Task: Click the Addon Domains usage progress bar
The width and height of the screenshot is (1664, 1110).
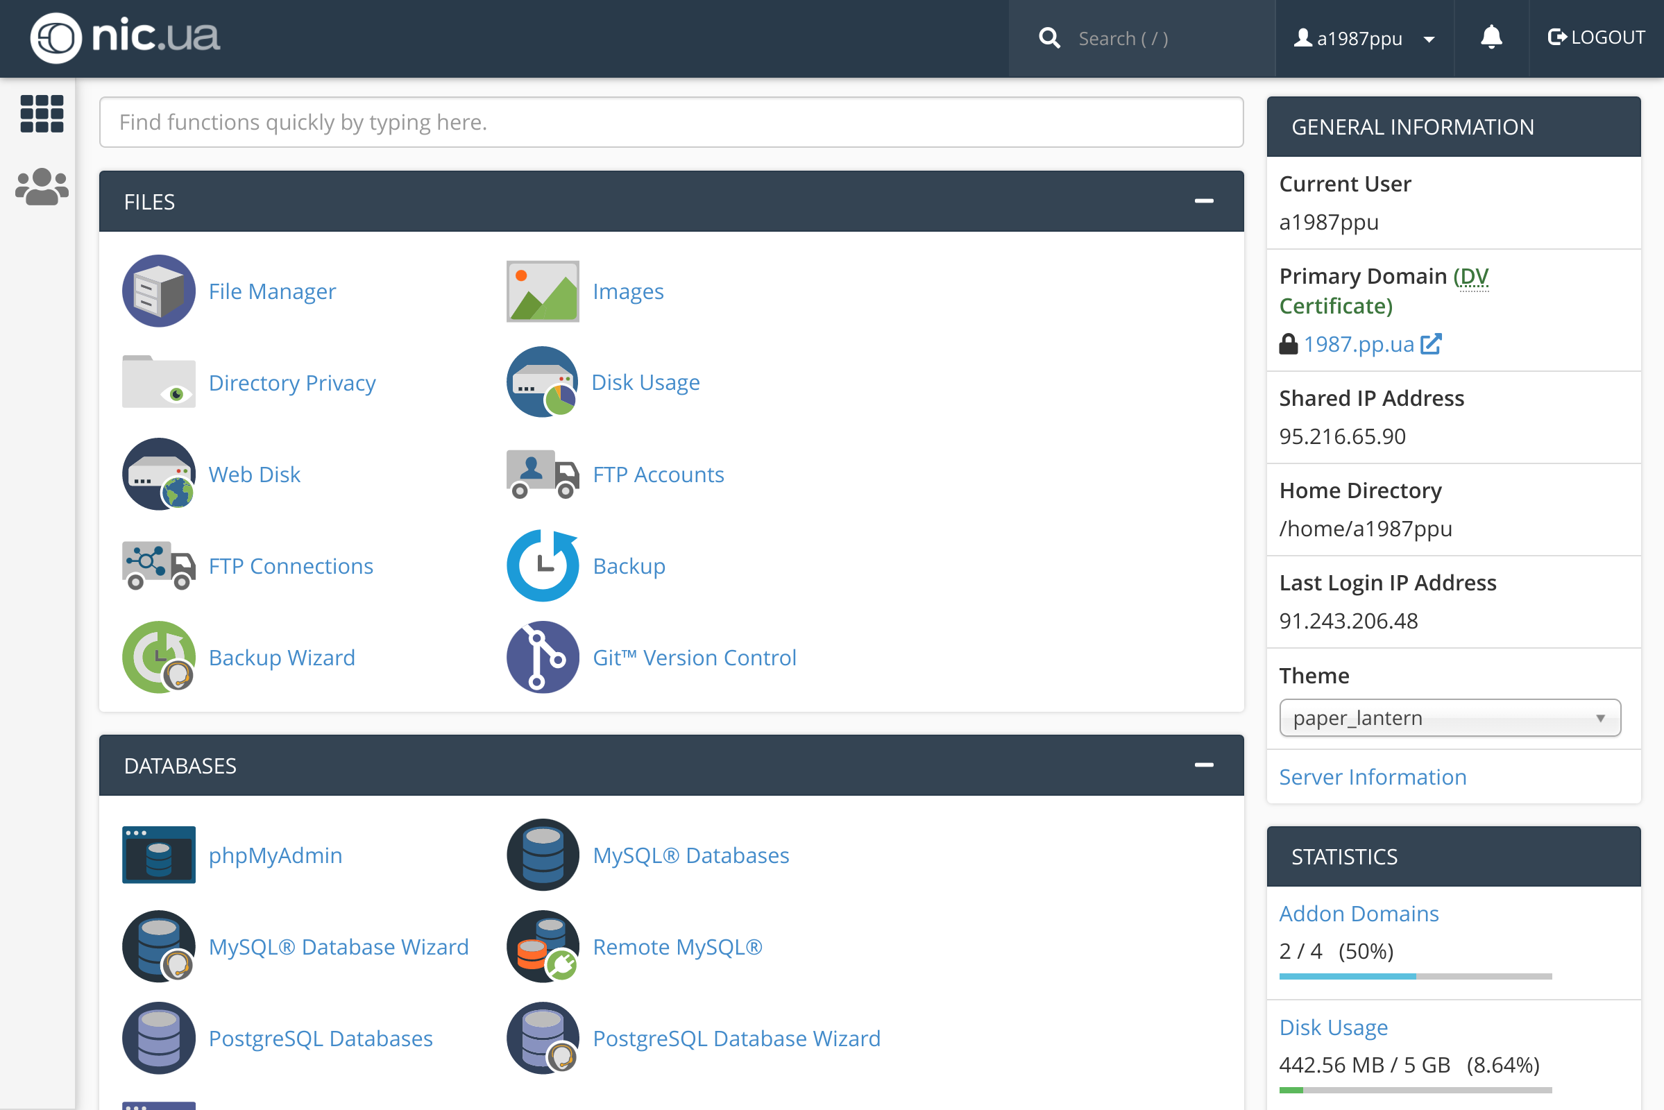Action: pyautogui.click(x=1415, y=976)
